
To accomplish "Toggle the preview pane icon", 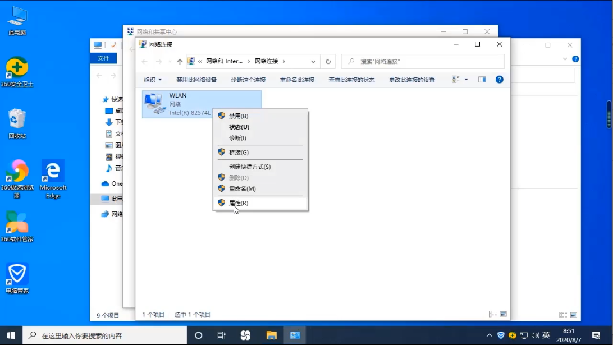I will pos(482,80).
